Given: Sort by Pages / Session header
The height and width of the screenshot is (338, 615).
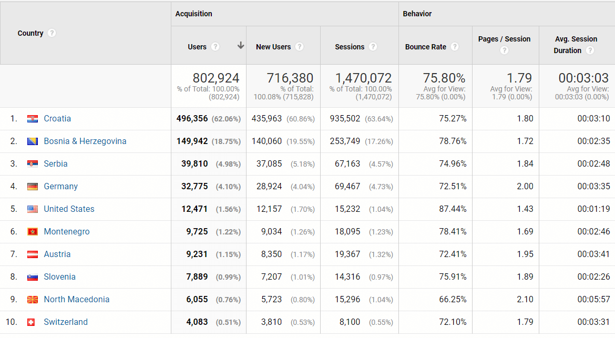Looking at the screenshot, I should (504, 39).
